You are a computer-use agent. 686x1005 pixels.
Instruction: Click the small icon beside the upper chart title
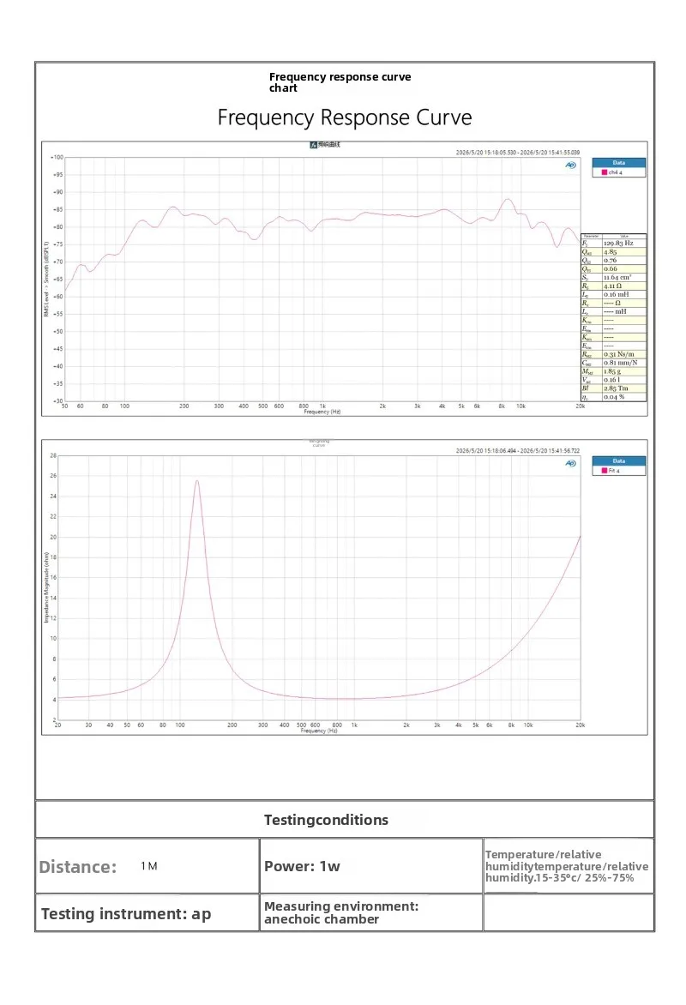click(x=314, y=145)
